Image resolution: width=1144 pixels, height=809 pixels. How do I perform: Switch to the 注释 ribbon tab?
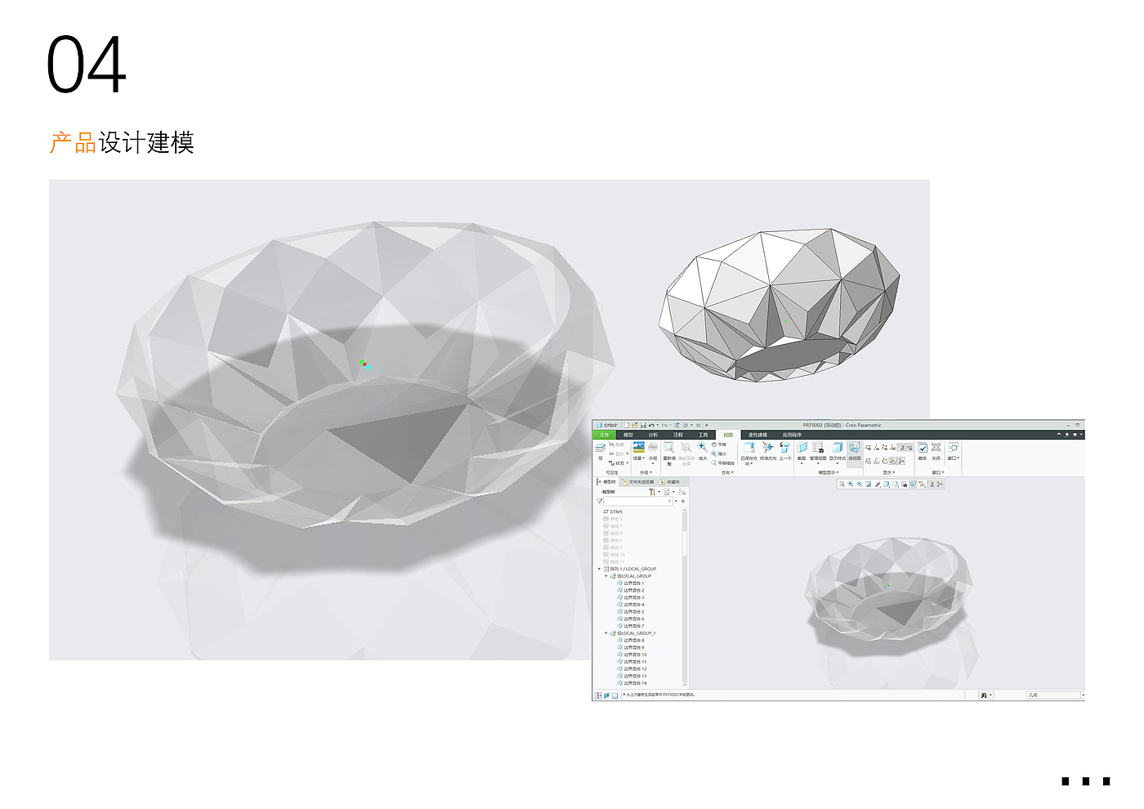pyautogui.click(x=678, y=435)
